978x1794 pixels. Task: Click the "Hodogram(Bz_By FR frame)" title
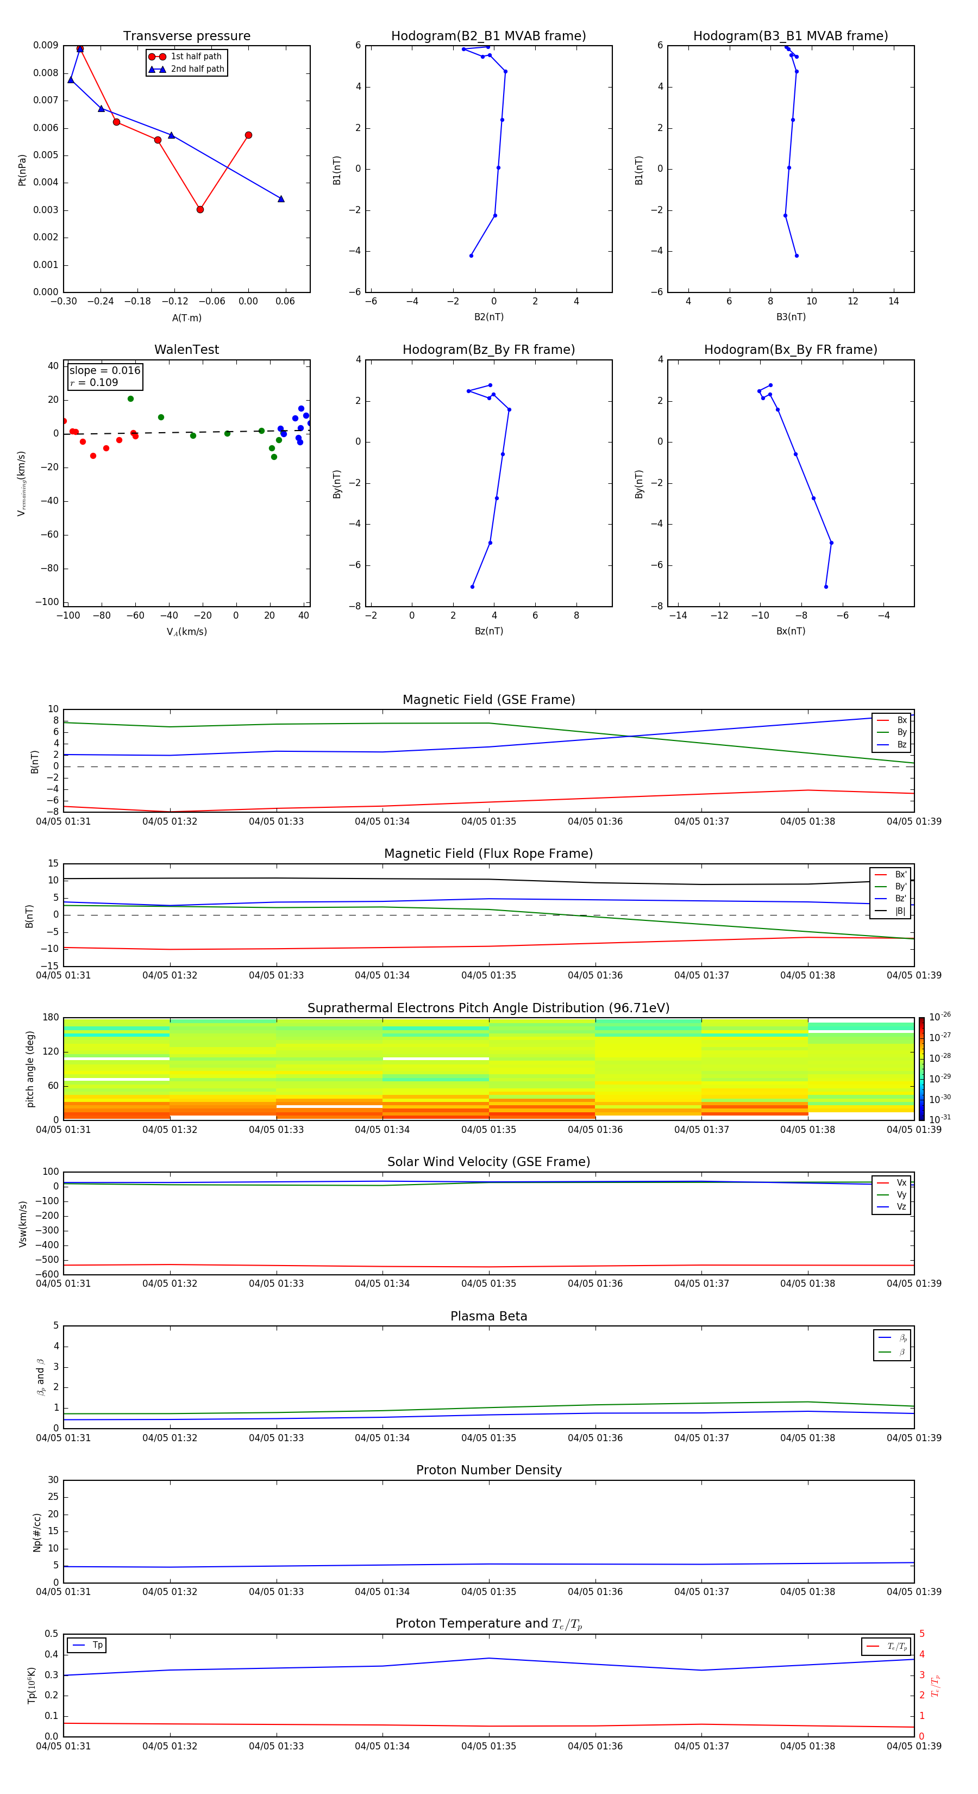488,350
